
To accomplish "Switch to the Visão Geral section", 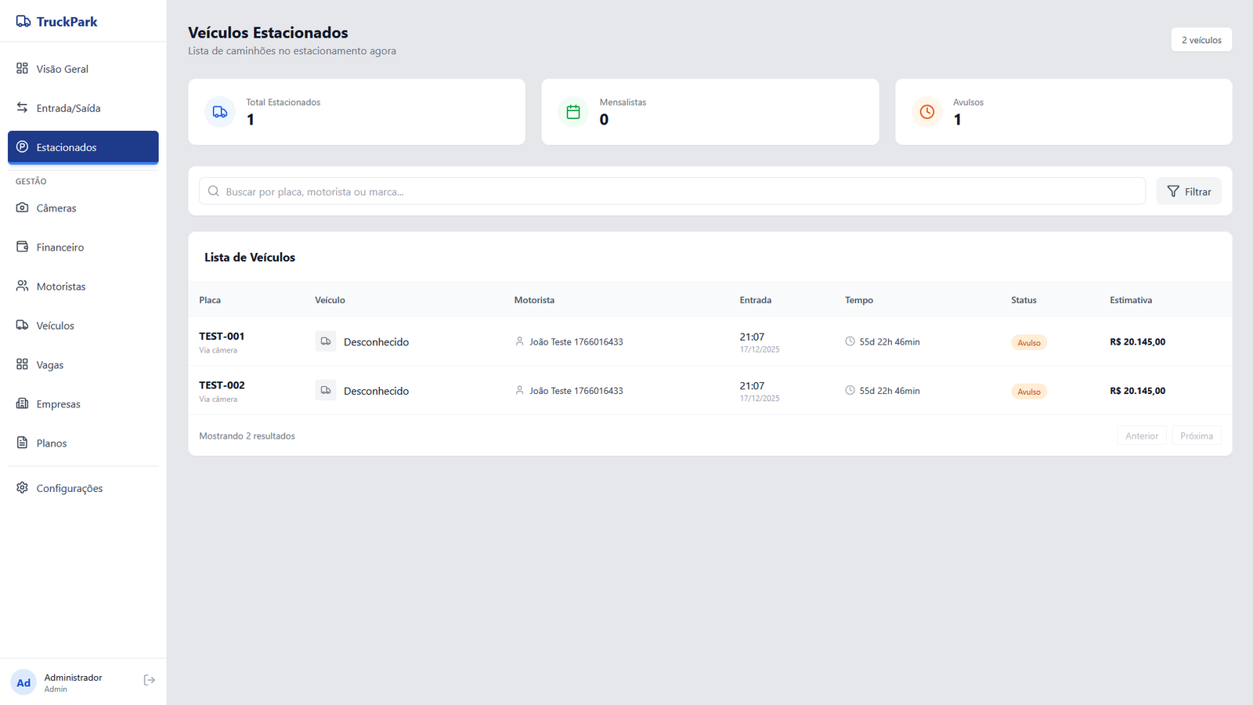I will [63, 68].
